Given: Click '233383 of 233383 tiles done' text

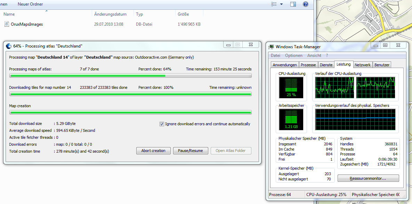Looking at the screenshot, I should pos(104,87).
